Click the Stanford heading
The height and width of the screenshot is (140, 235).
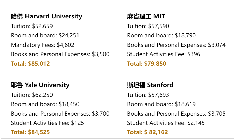(150, 85)
